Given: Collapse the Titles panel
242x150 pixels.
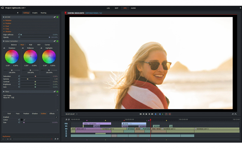Looking at the screenshot, I should pos(4,91).
